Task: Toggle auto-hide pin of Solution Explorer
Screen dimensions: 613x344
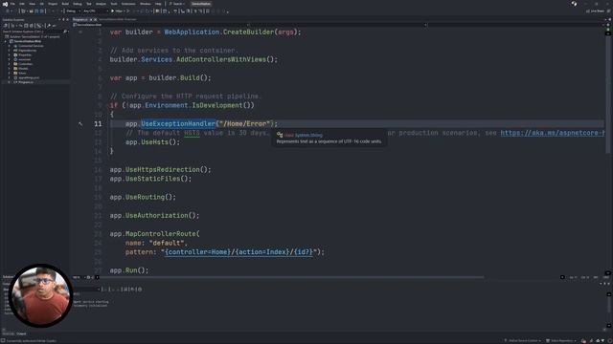Action: (63, 19)
